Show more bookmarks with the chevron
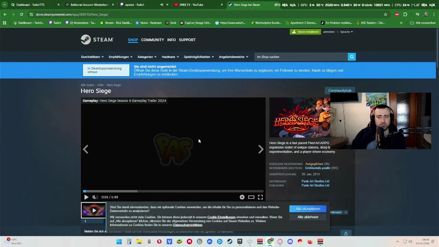Image resolution: width=439 pixels, height=247 pixels. click(401, 23)
